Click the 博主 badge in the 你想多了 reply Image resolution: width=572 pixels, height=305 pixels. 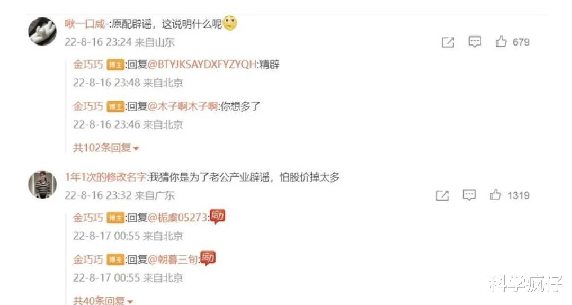(115, 107)
